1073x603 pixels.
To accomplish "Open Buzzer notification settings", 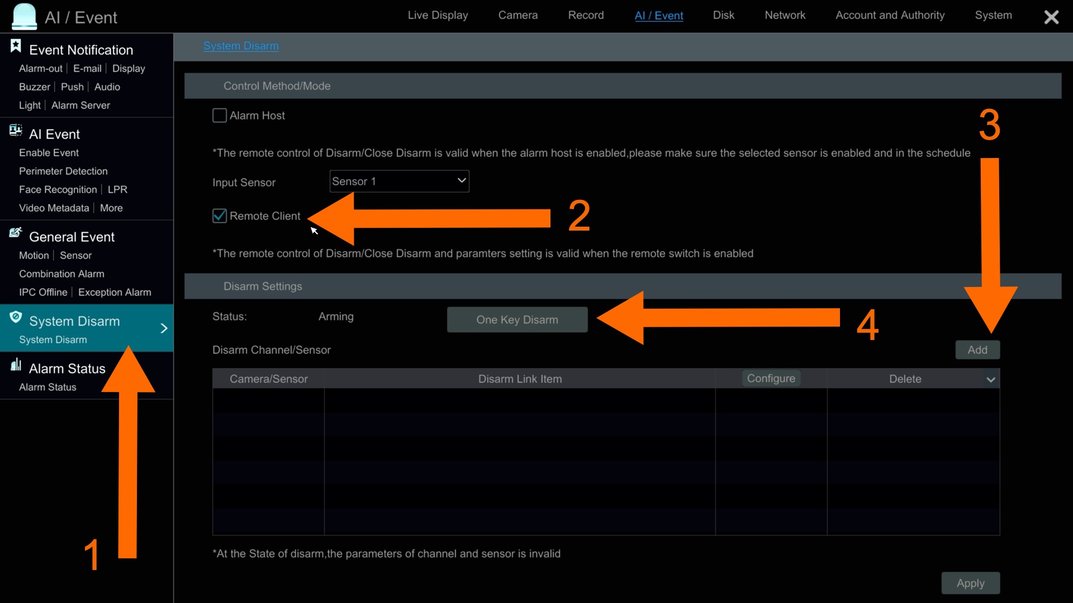I will (35, 87).
